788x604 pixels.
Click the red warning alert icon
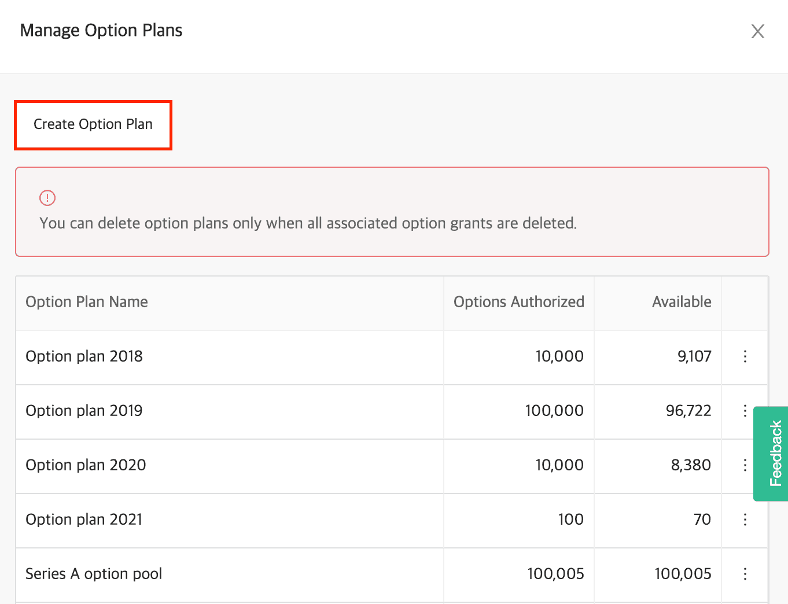[47, 197]
